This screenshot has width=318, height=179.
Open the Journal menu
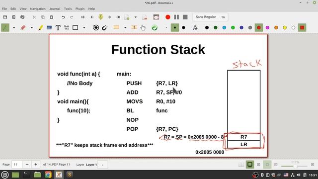[x=55, y=9]
